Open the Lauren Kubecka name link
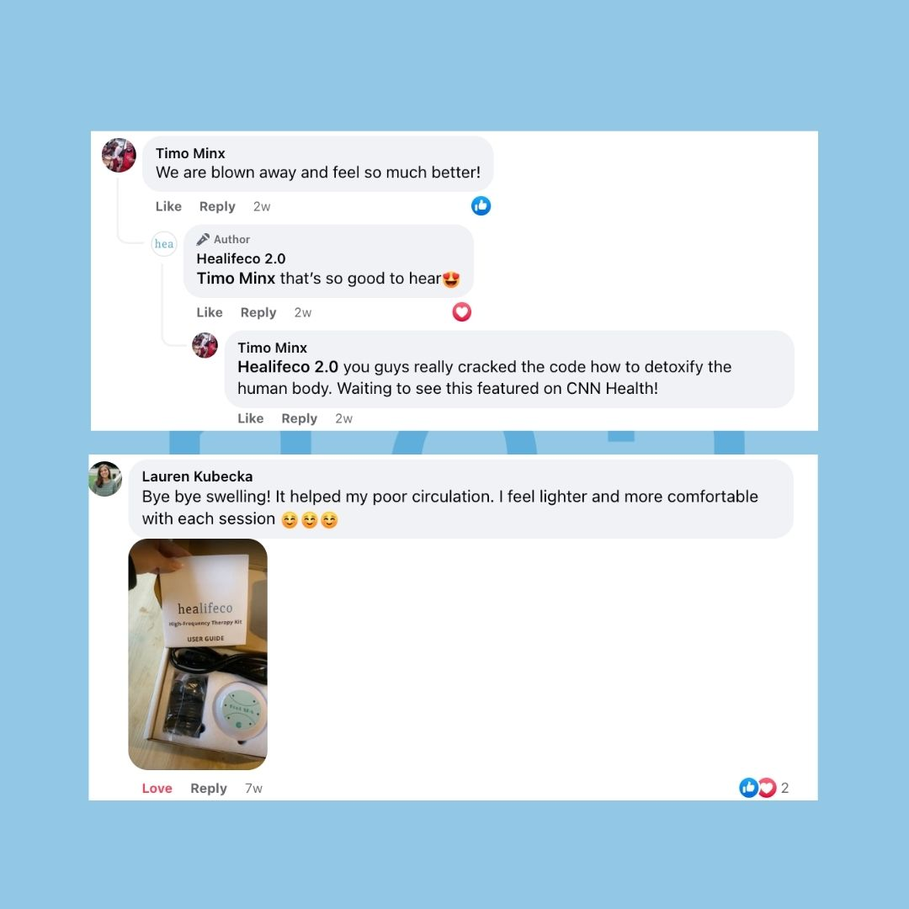 [197, 476]
